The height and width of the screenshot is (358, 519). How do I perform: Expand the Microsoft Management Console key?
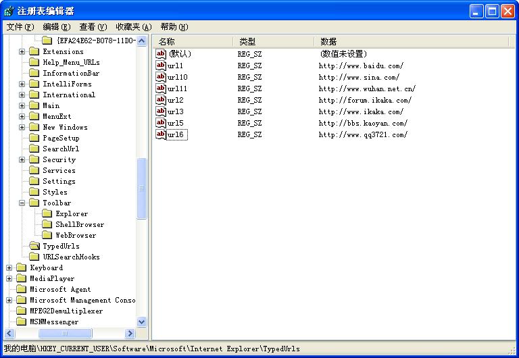point(9,301)
